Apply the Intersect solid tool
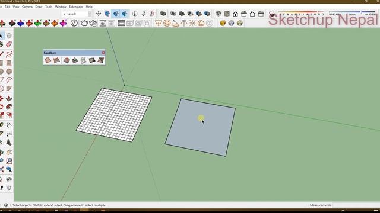 pyautogui.click(x=173, y=14)
